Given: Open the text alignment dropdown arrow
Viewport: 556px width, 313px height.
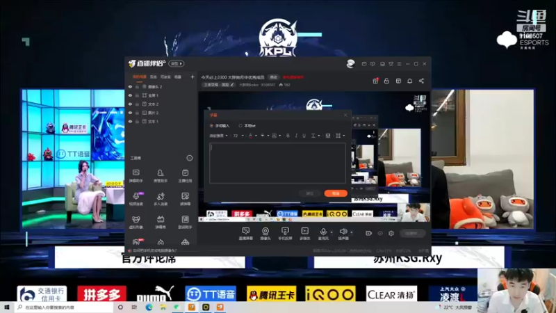Looking at the screenshot, I should click(x=319, y=136).
